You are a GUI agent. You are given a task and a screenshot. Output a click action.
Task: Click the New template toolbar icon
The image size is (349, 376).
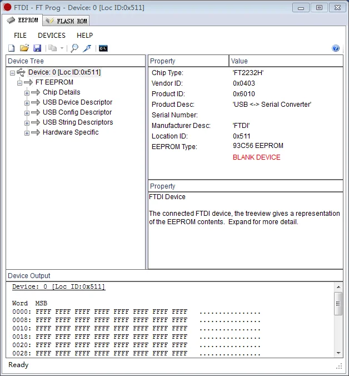pos(12,48)
